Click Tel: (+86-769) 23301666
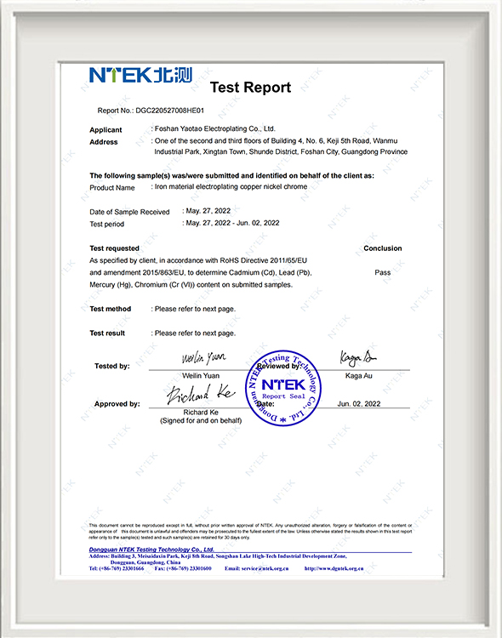Image resolution: width=502 pixels, height=638 pixels. click(x=117, y=568)
